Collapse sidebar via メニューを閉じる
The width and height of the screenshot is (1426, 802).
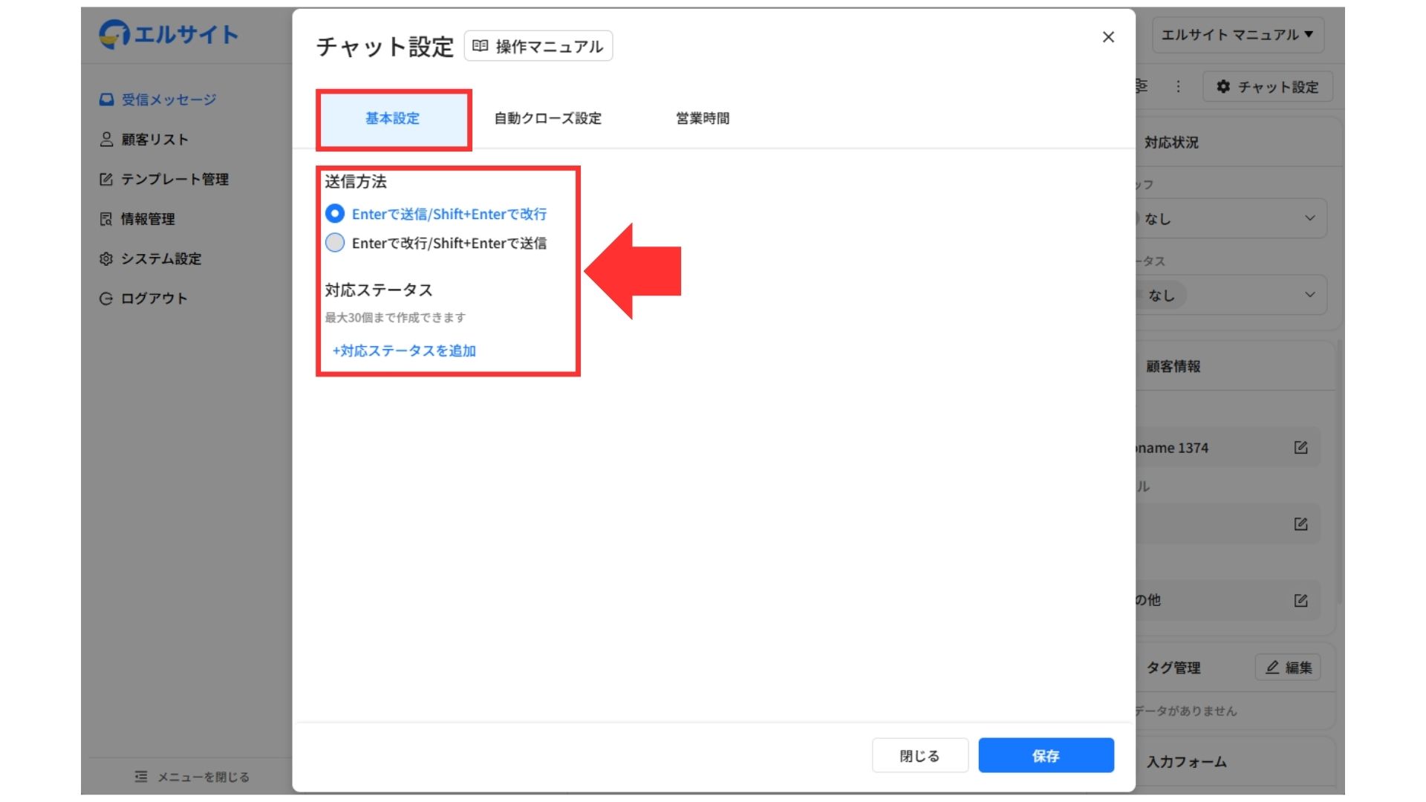tap(192, 777)
